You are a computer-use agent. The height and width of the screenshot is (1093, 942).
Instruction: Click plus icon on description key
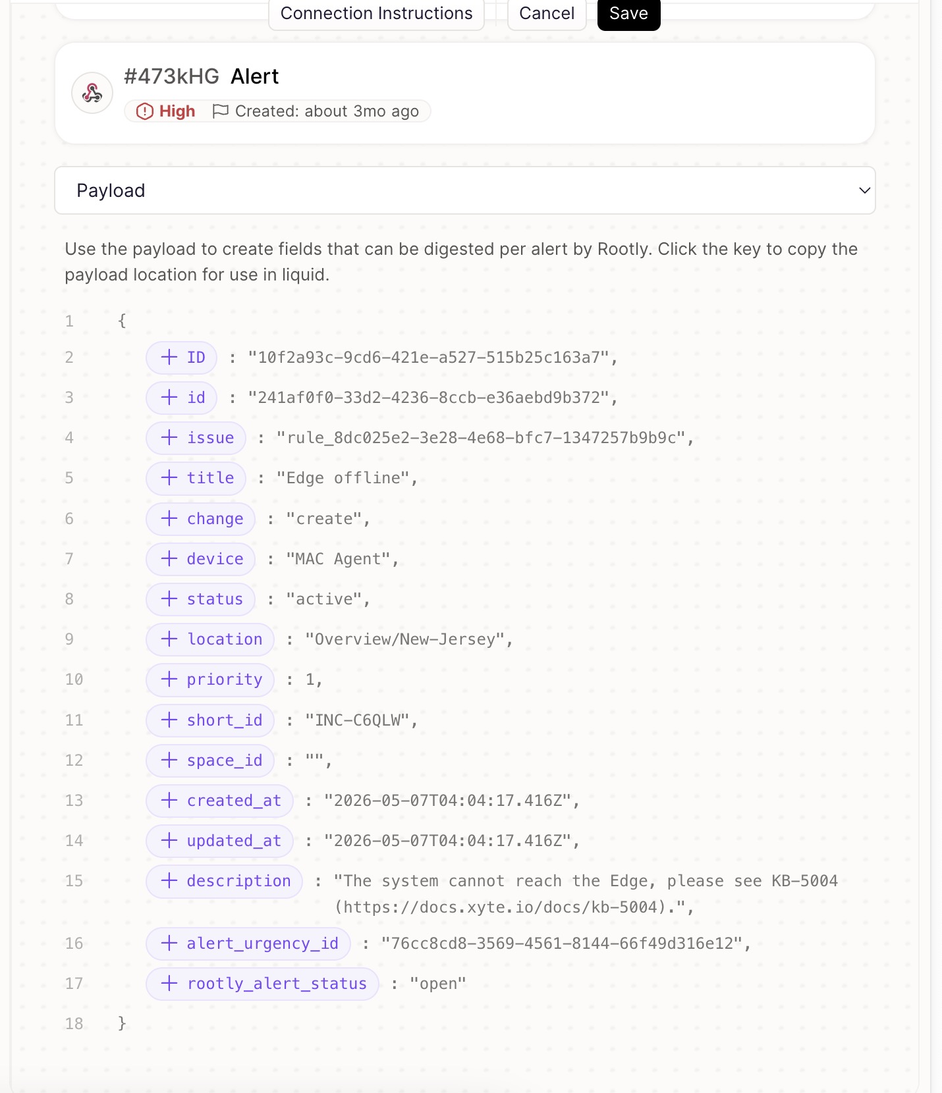click(x=169, y=880)
